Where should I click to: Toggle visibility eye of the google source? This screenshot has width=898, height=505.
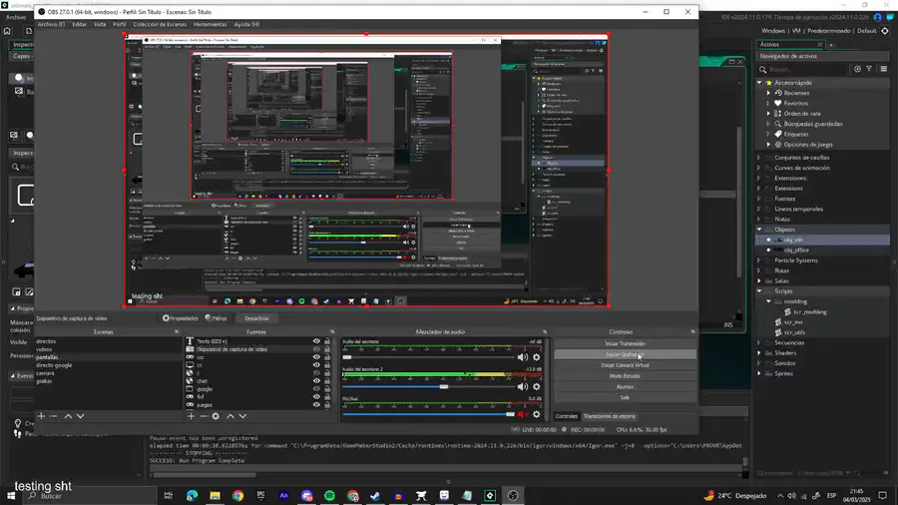coord(316,389)
